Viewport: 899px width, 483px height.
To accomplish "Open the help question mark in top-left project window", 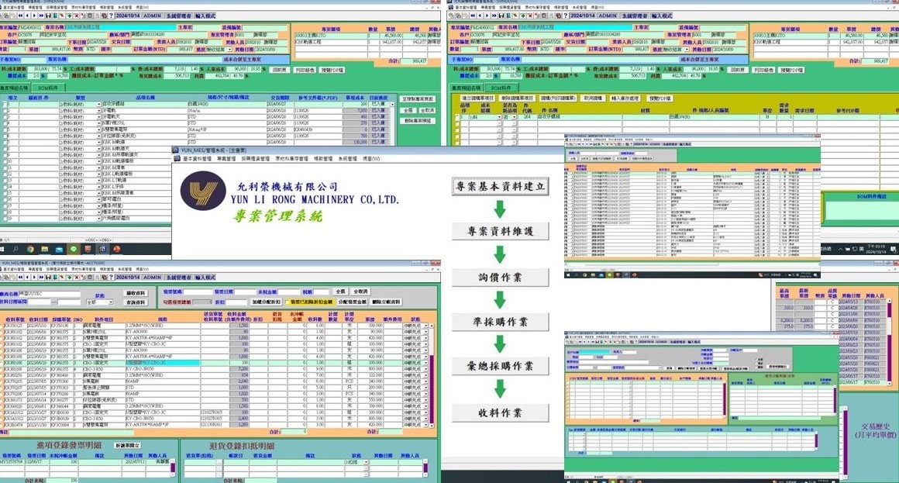I will (x=111, y=16).
